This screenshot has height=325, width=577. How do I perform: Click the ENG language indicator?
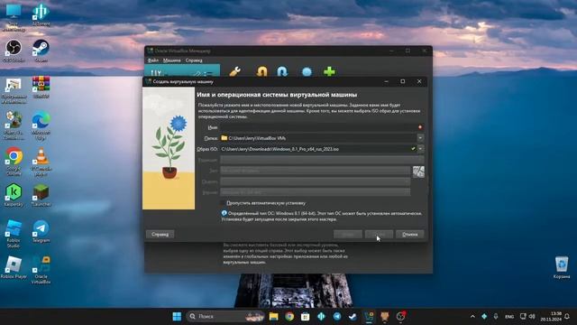(x=509, y=317)
